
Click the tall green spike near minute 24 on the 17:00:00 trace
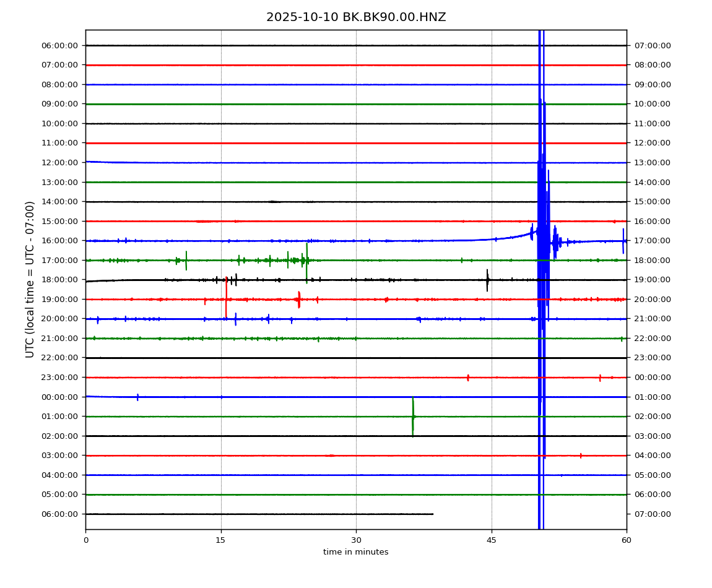pos(306,262)
